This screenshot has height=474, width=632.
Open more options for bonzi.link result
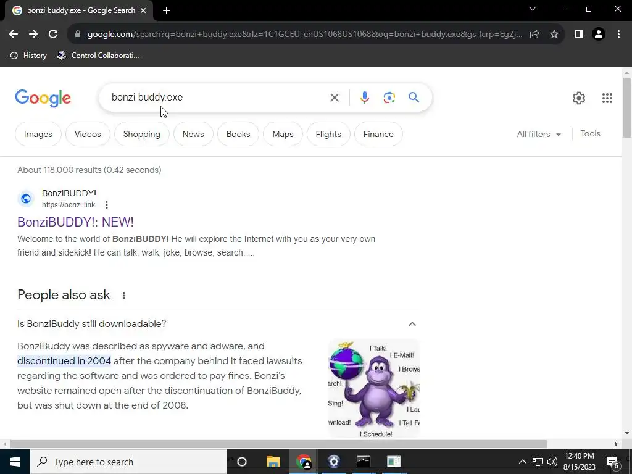[106, 205]
